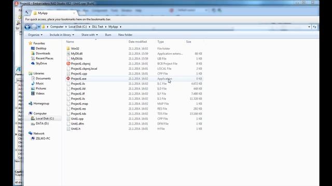Select the MyDll.dll file icon
The width and height of the screenshot is (332, 186).
68,54
